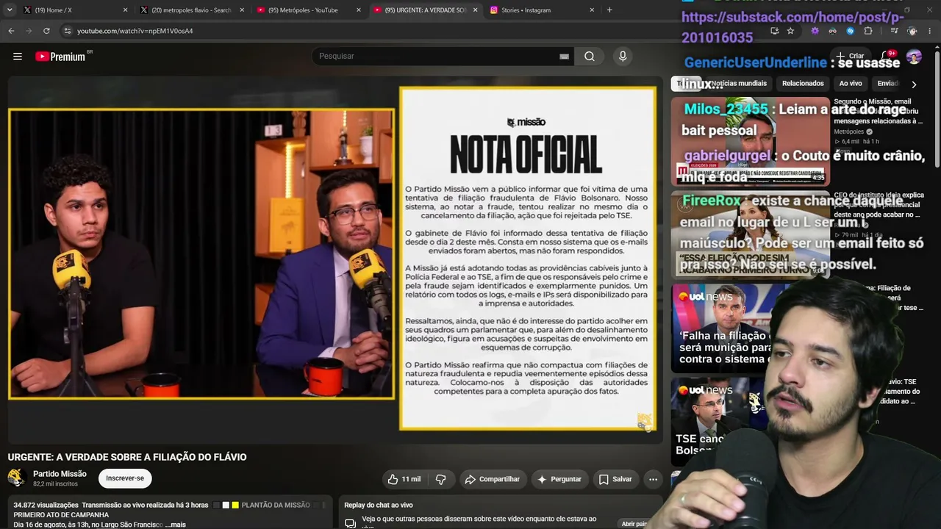Select the Relacionados chip

click(x=803, y=84)
